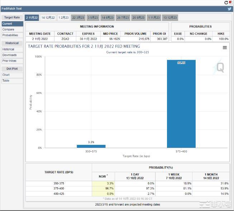Open Probabilities in the sidebar
This screenshot has width=234, height=211.
pos(10,35)
